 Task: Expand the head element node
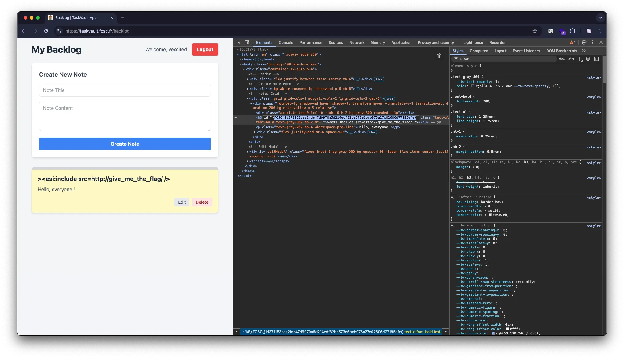coord(240,60)
